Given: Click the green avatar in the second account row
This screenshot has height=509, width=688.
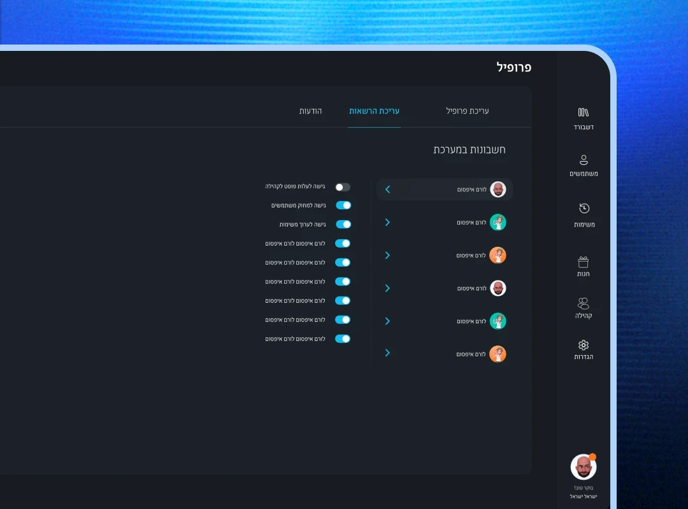Looking at the screenshot, I should (x=498, y=222).
